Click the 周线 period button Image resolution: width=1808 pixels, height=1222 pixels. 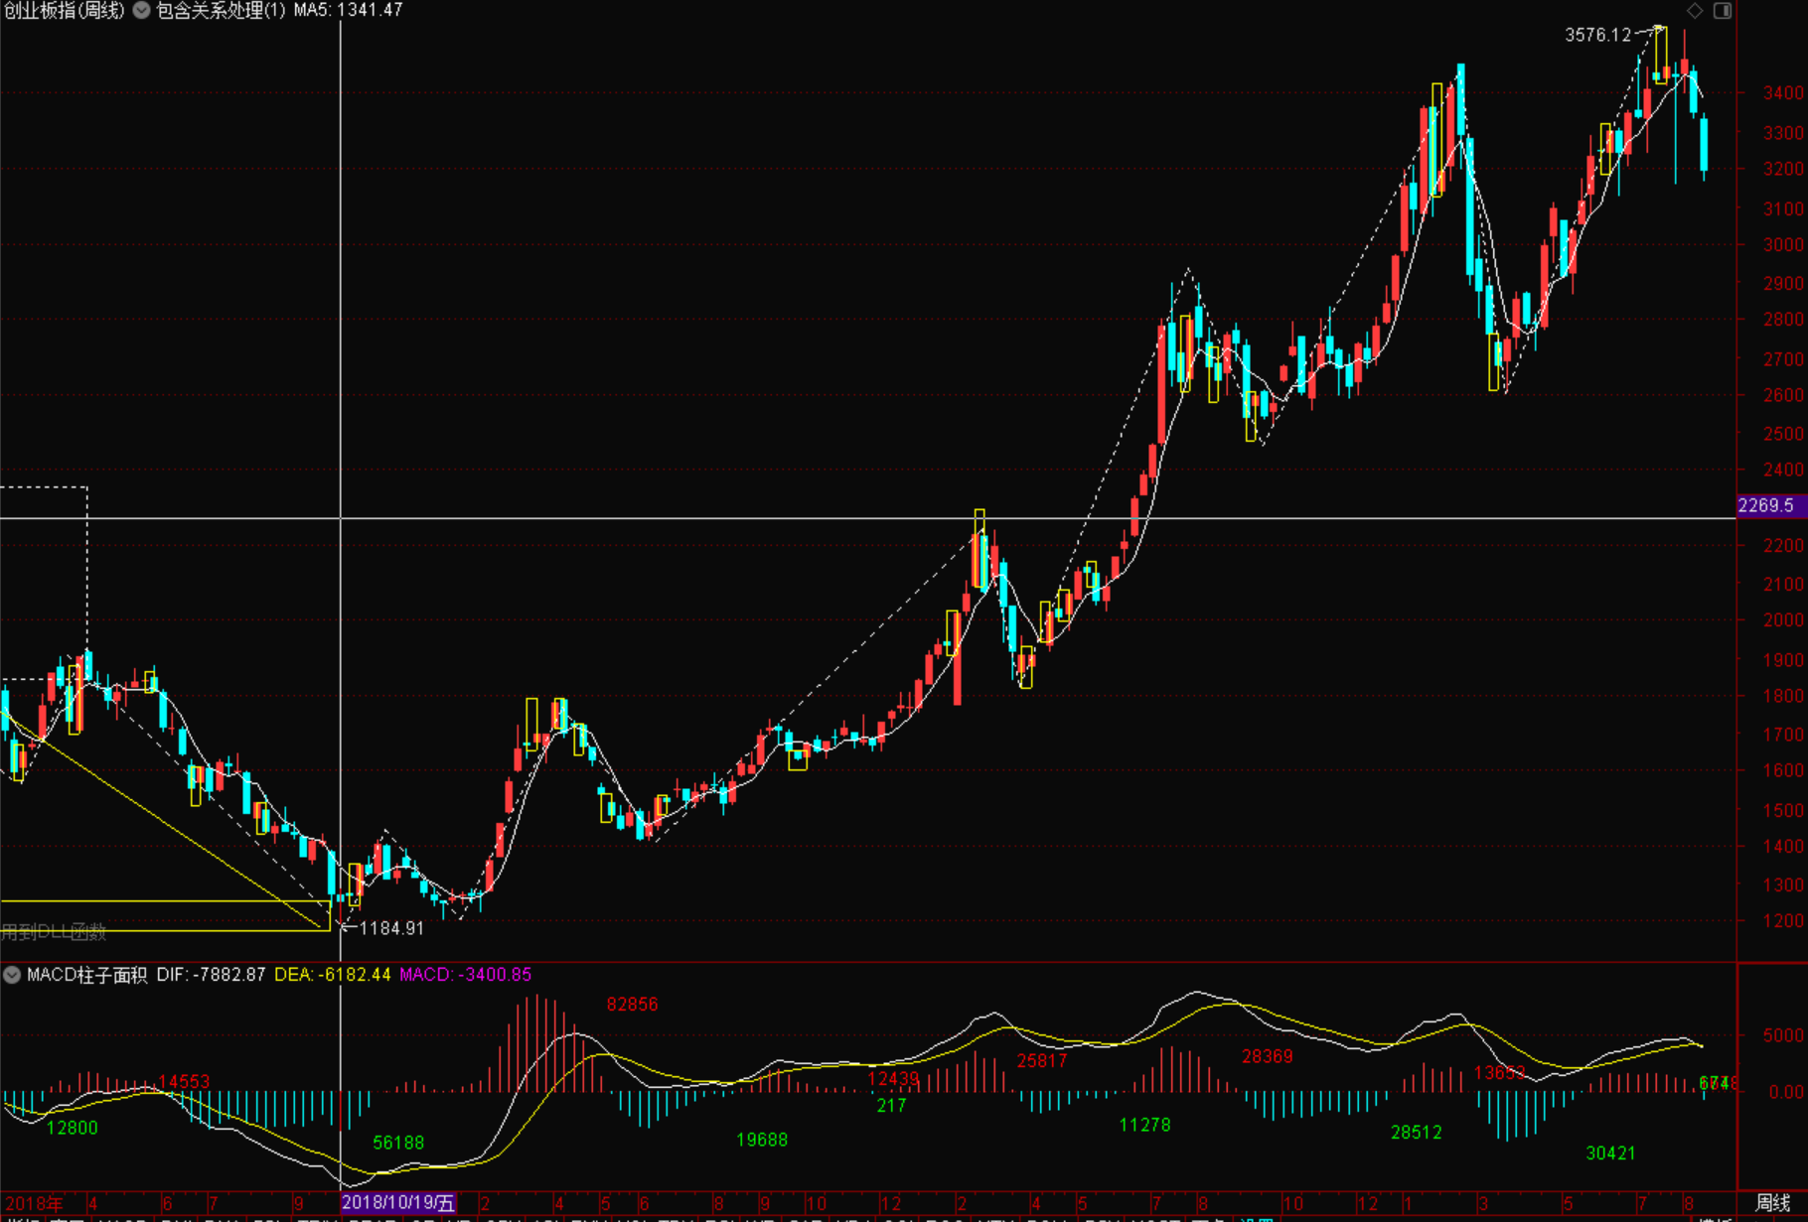tap(1773, 1203)
